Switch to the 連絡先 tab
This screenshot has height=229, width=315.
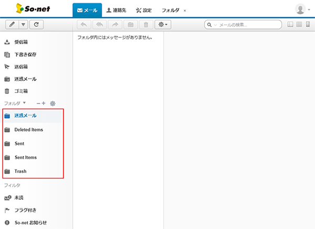115,10
